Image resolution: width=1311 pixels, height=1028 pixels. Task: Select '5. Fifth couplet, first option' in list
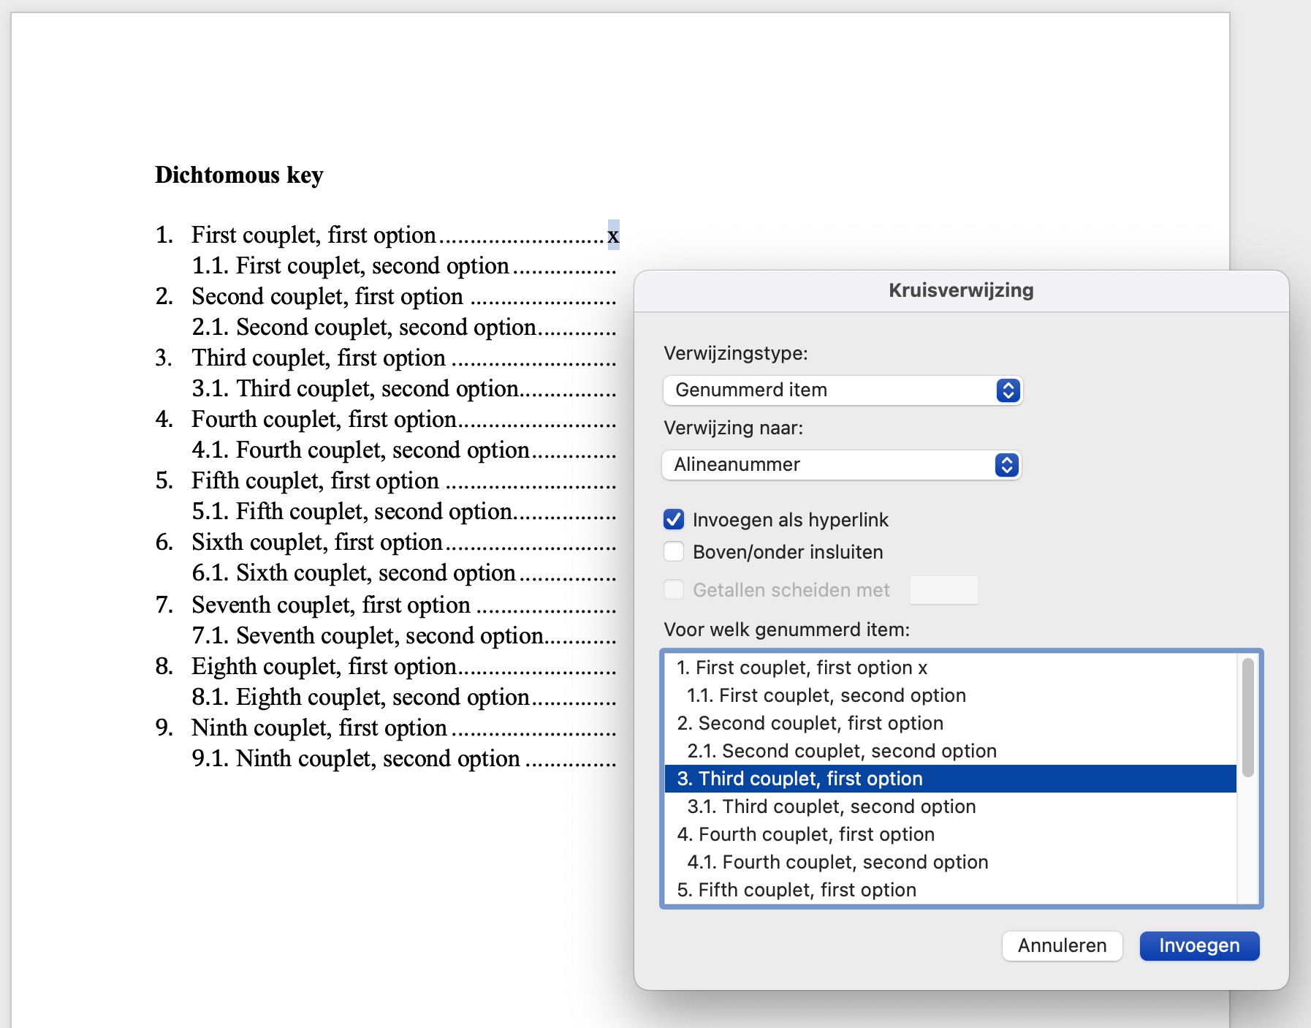pyautogui.click(x=796, y=890)
